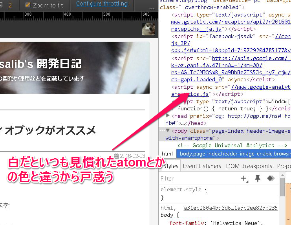Image resolution: width=291 pixels, height=225 pixels.
Task: Open the //www.google-analytics script link
Action: 261,87
